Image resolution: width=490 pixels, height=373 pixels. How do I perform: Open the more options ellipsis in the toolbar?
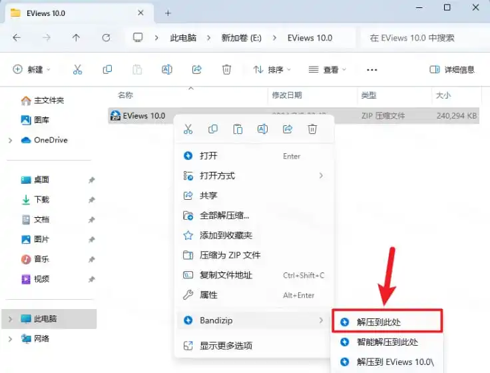coord(372,70)
